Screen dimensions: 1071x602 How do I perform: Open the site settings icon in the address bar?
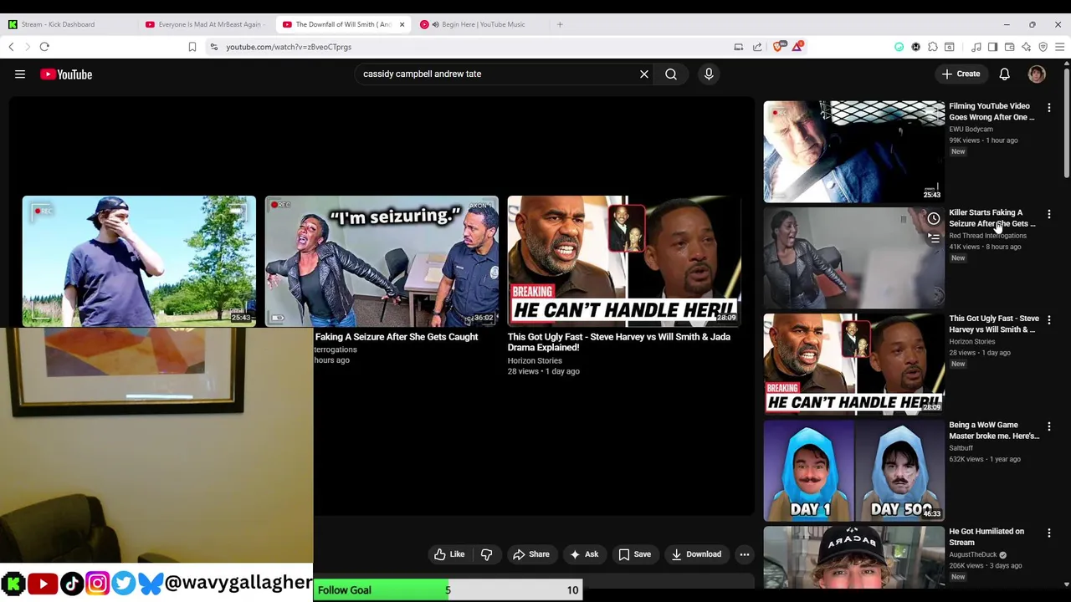tap(214, 47)
